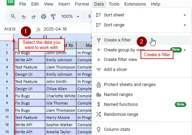Screen dimensions: 192x135
Task: Expand the Sort sheet submenu arrow
Action: 185,15
